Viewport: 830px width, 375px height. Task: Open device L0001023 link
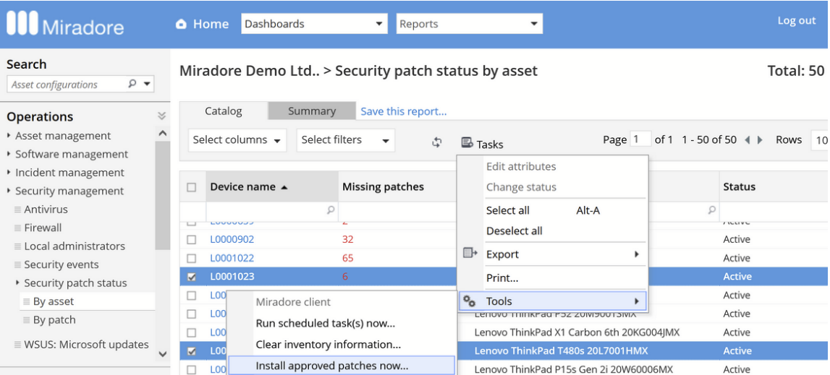pos(232,277)
